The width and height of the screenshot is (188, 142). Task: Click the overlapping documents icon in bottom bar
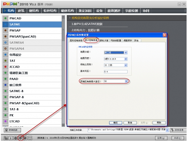6,138
